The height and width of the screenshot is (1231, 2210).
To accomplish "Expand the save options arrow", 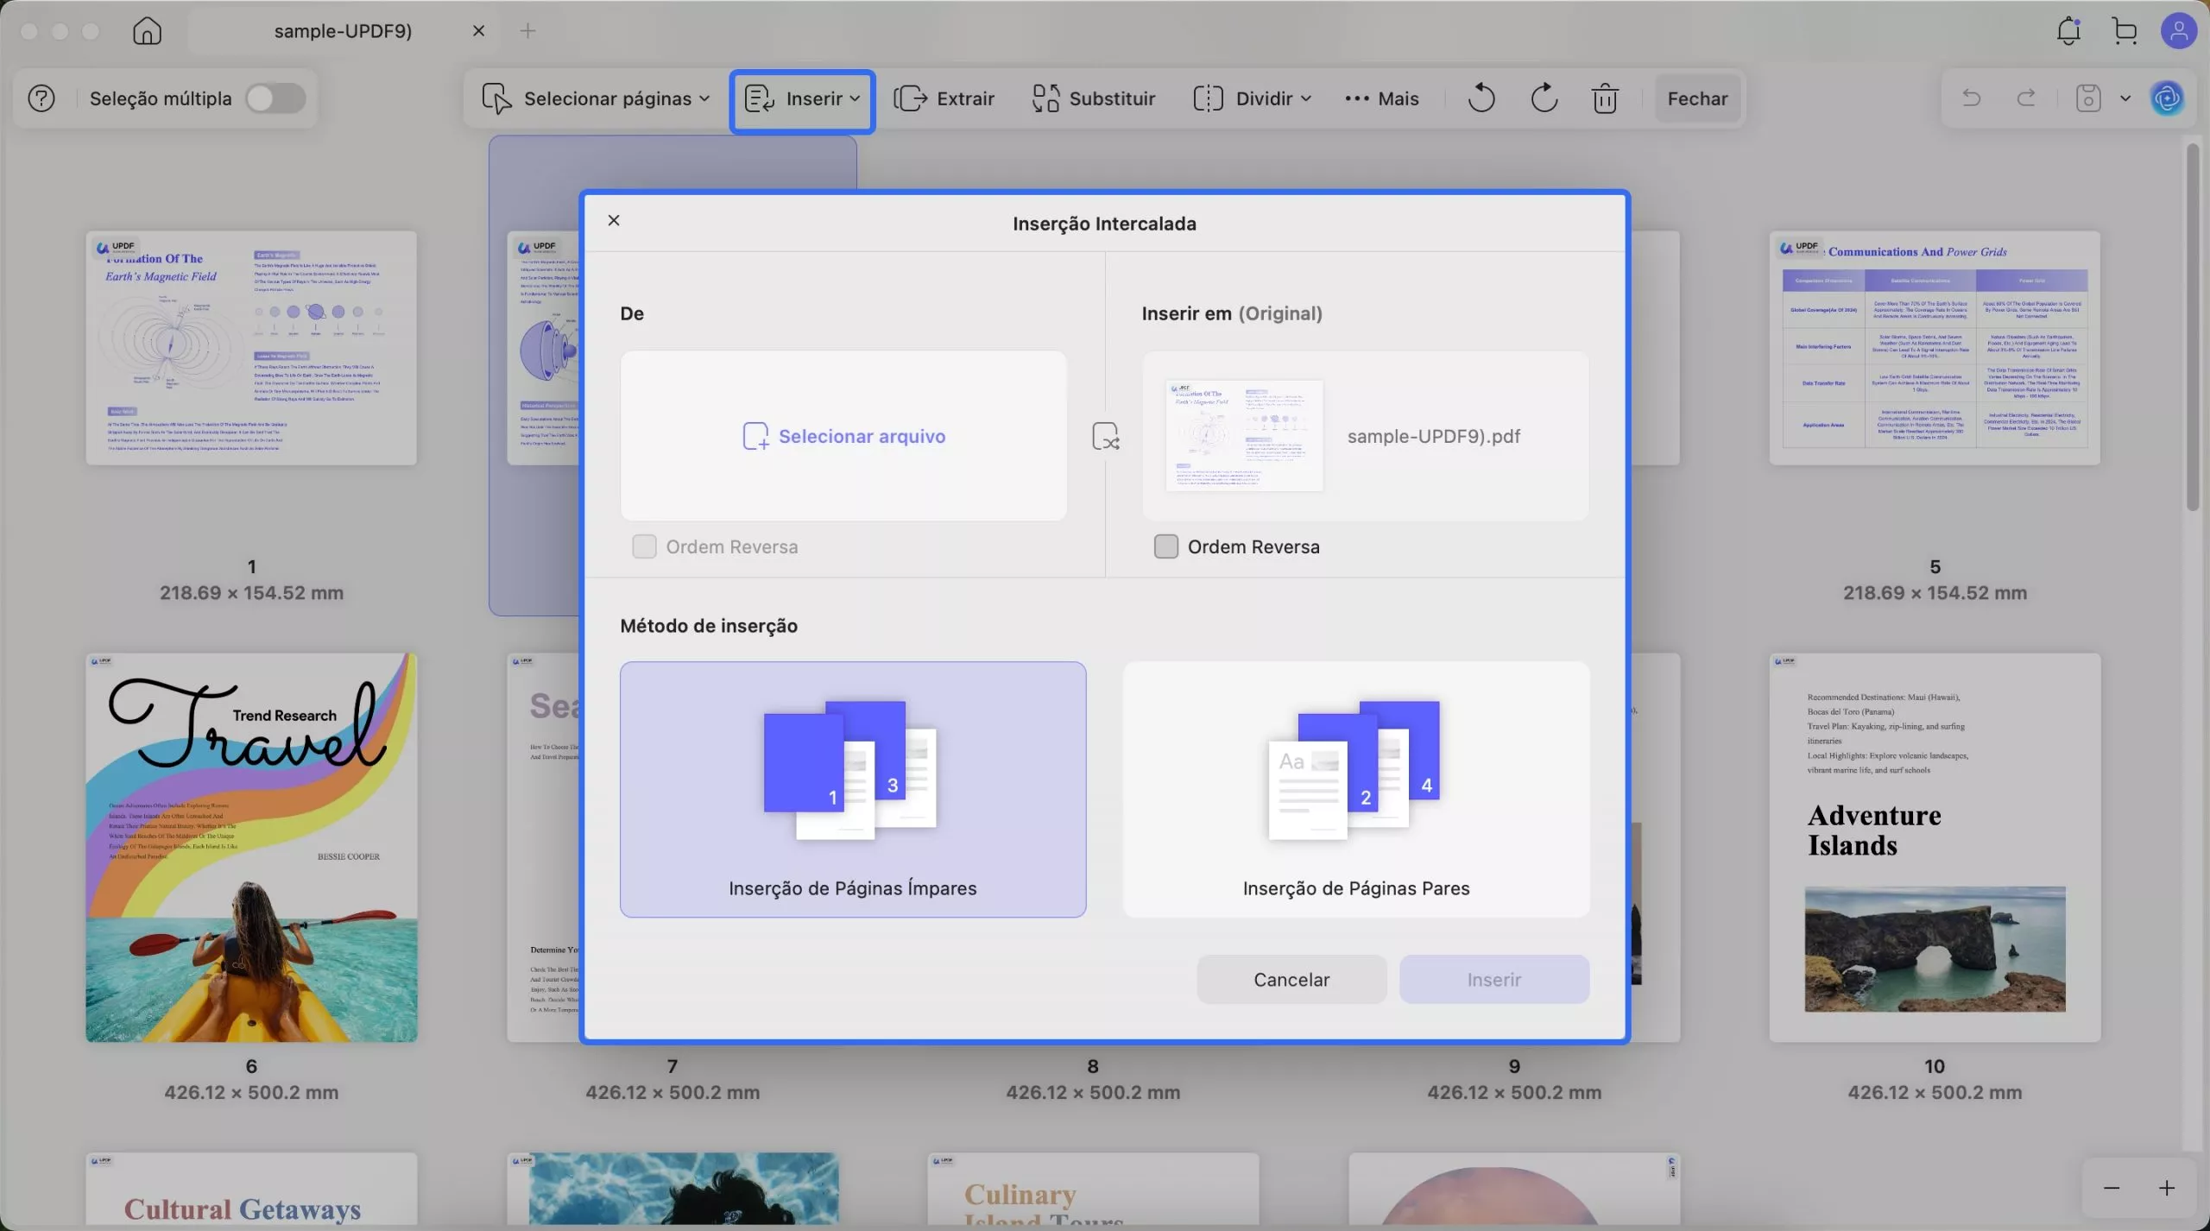I will 2125,98.
